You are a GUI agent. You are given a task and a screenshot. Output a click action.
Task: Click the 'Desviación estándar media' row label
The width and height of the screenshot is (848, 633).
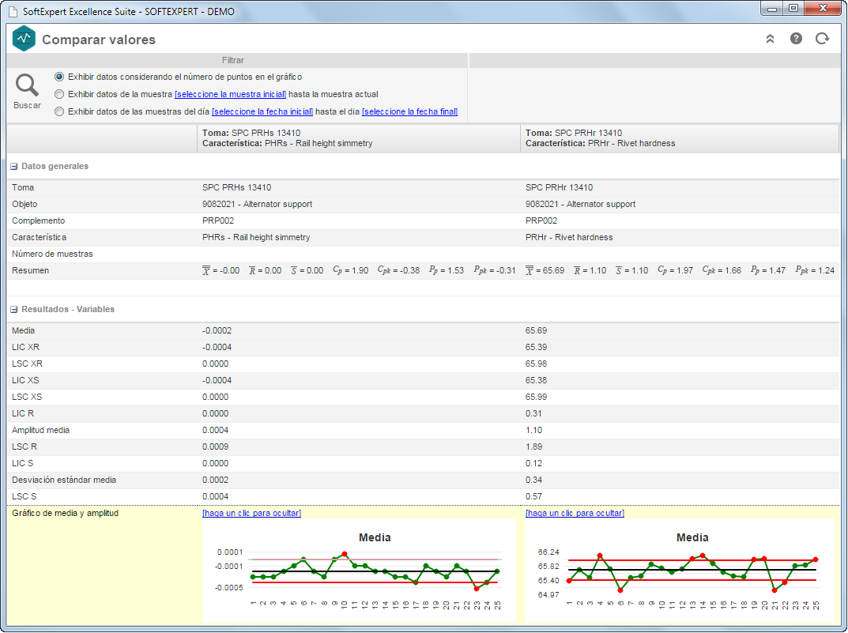pos(64,480)
